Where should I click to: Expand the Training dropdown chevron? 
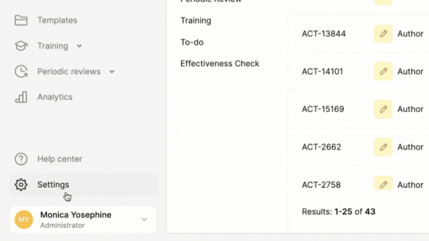[x=79, y=46]
